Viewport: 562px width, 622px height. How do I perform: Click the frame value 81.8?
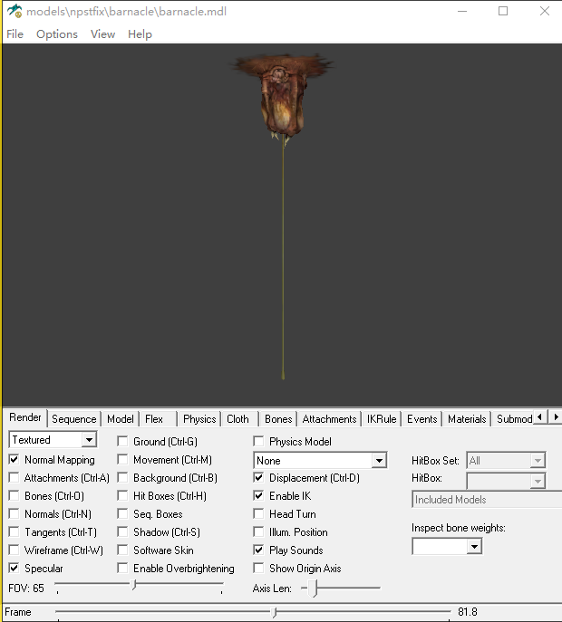click(468, 612)
